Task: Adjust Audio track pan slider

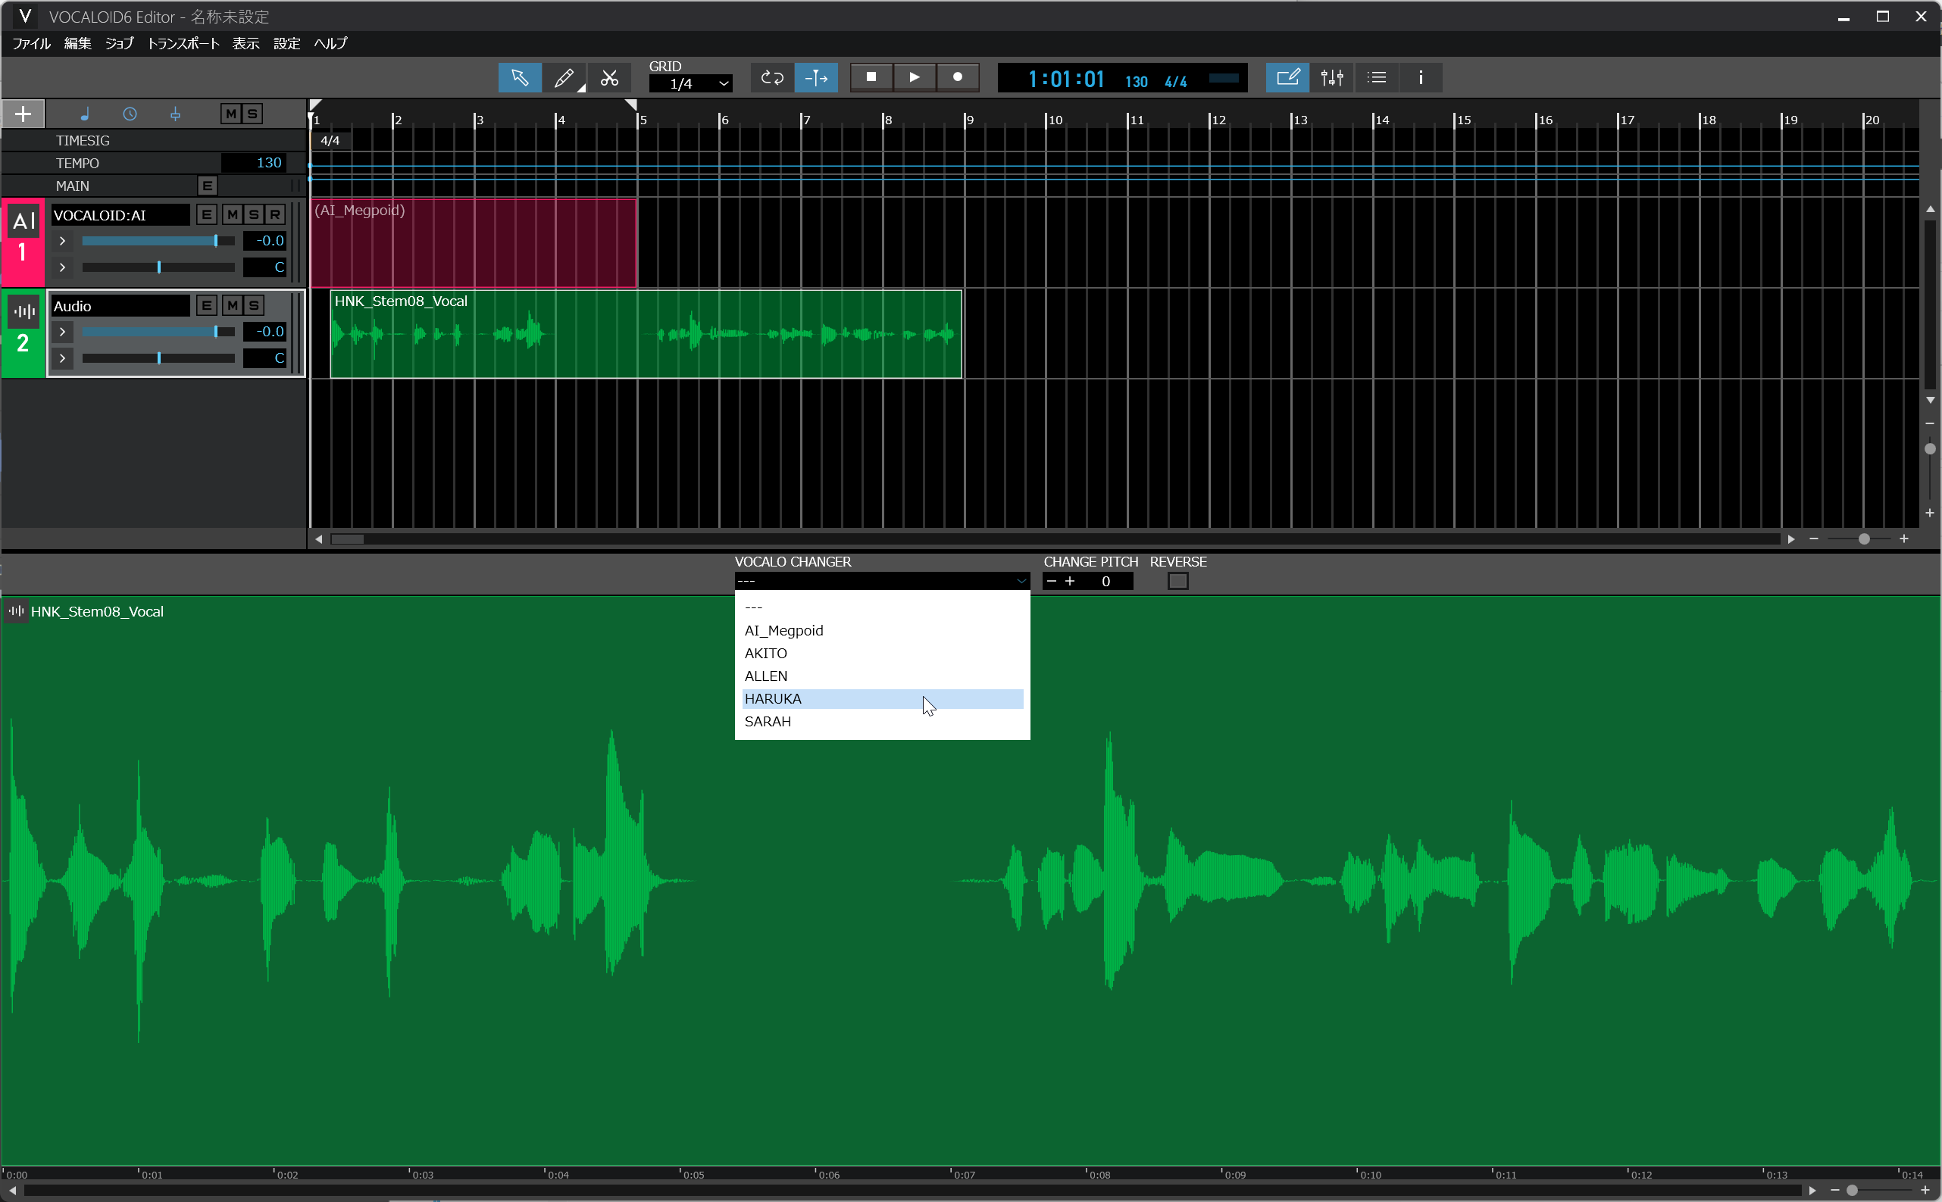Action: [x=158, y=358]
